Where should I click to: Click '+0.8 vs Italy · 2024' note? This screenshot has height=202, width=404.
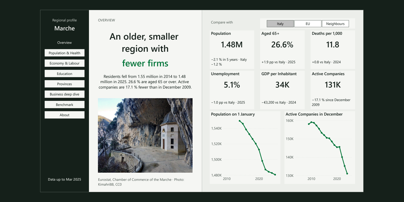coord(326,62)
